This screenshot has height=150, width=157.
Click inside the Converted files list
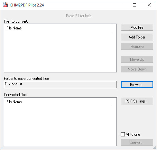60,125
